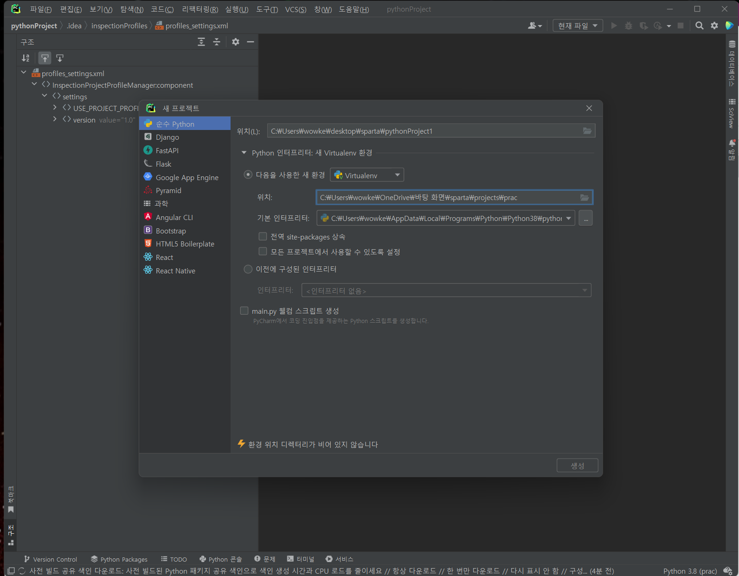Image resolution: width=739 pixels, height=576 pixels.
Task: Close the New Project dialog
Action: pyautogui.click(x=589, y=108)
